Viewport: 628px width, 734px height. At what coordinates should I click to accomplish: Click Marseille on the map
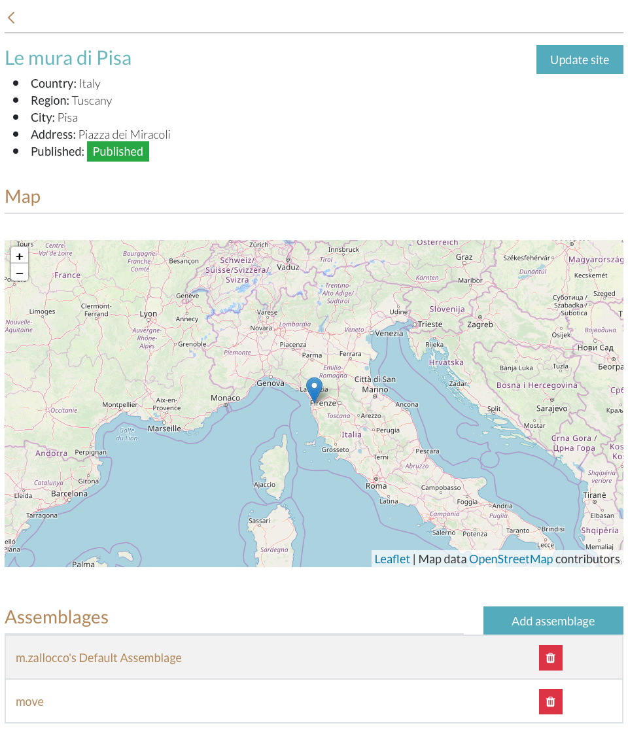[x=165, y=428]
